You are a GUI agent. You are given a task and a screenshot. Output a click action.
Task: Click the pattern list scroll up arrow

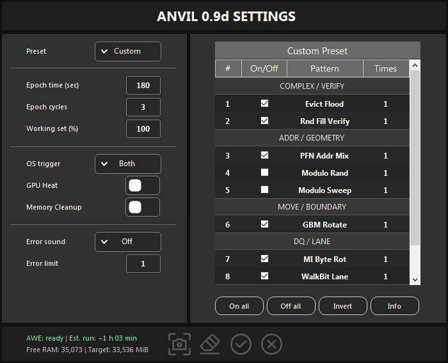tap(415, 65)
